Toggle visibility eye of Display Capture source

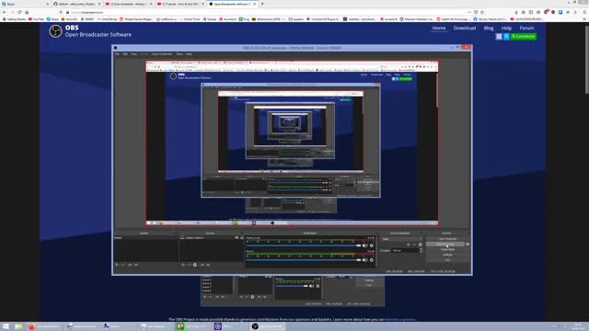(237, 238)
